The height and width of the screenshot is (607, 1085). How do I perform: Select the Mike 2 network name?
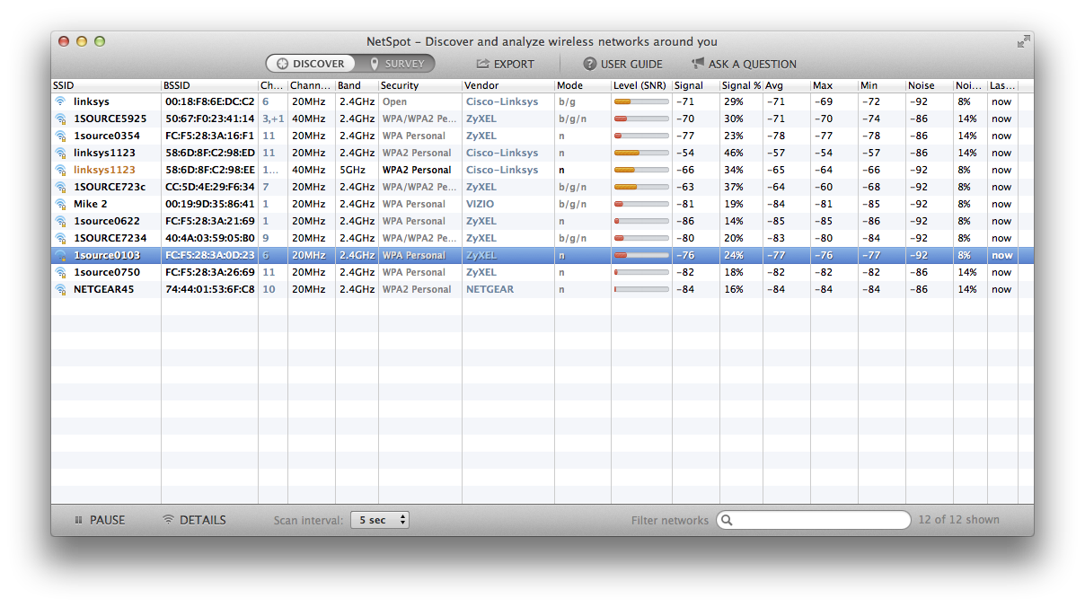[x=90, y=204]
